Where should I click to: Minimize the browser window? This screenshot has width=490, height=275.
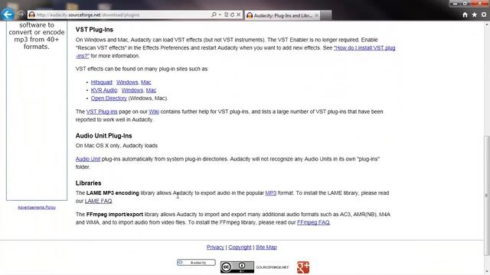click(456, 3)
